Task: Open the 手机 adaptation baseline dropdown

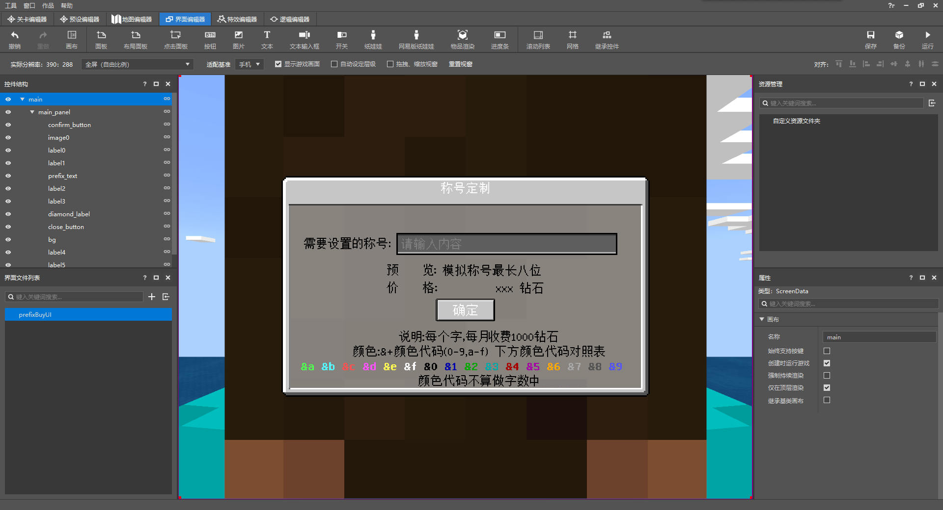Action: [250, 64]
